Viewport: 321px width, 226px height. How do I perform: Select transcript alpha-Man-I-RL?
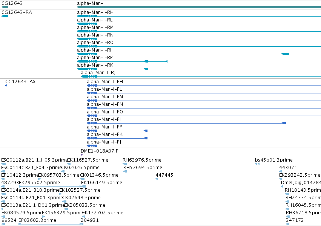click(x=95, y=20)
